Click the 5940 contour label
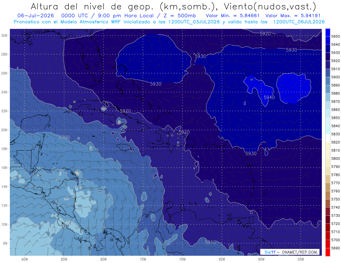Image resolution: width=341 pixels, height=263 pixels. click(269, 97)
